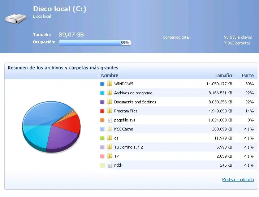Viewport: 259px width, 197px height.
Task: Click the size value 1.024.000 KB
Action: coord(220,120)
